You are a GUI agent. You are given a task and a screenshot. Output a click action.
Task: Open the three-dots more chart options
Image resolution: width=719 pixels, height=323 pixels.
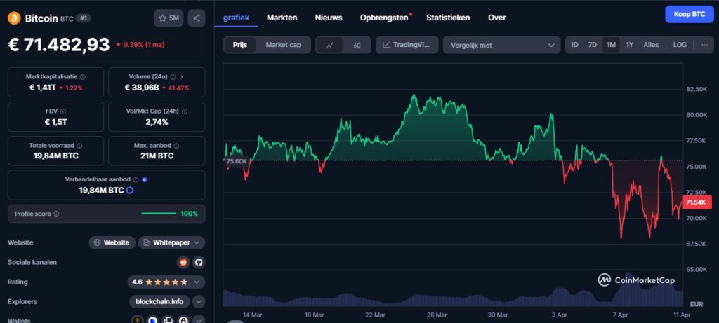pos(705,45)
